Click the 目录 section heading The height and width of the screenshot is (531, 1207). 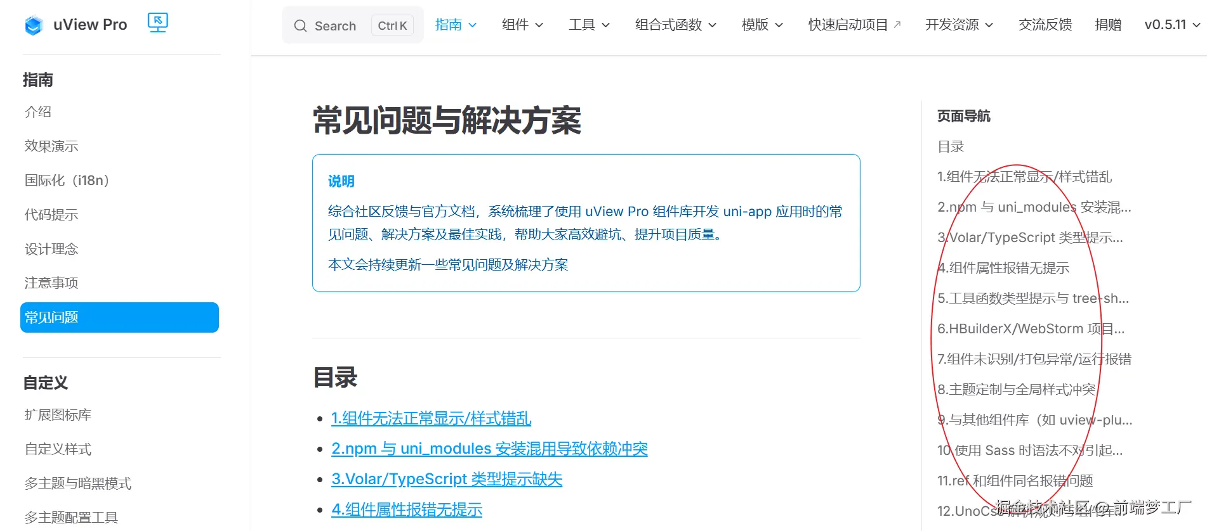click(335, 378)
